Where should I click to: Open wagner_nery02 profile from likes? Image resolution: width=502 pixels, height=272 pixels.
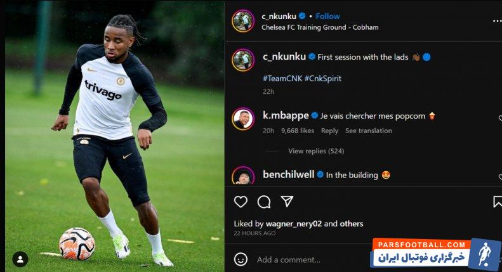click(x=294, y=224)
